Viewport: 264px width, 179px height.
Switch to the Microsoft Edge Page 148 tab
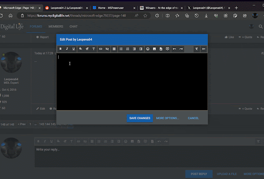coord(20,8)
